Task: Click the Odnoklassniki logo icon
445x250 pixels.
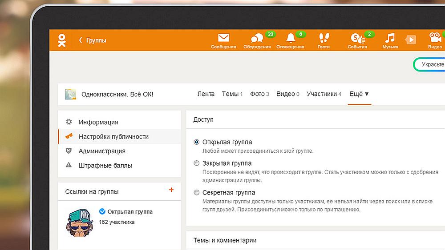Action: [62, 40]
